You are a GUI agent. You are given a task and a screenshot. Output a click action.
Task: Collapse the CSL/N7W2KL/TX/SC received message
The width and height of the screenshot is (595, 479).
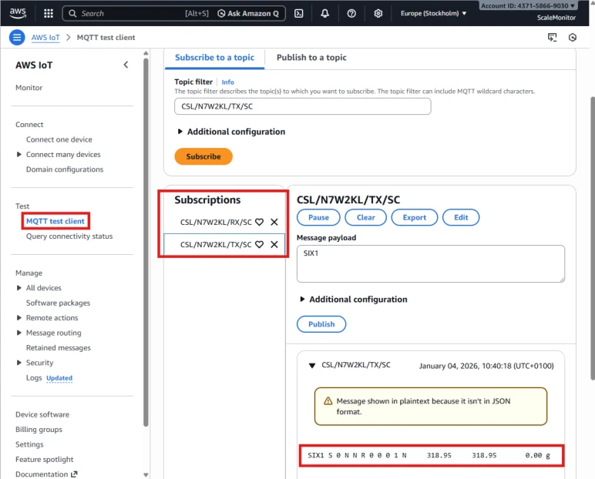[x=312, y=366]
